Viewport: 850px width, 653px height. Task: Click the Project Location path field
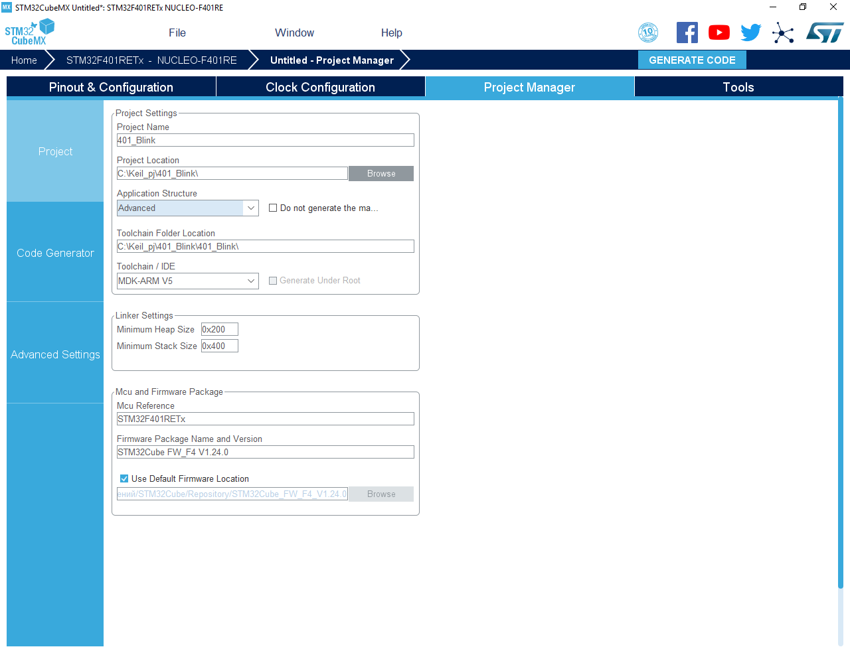(x=232, y=173)
